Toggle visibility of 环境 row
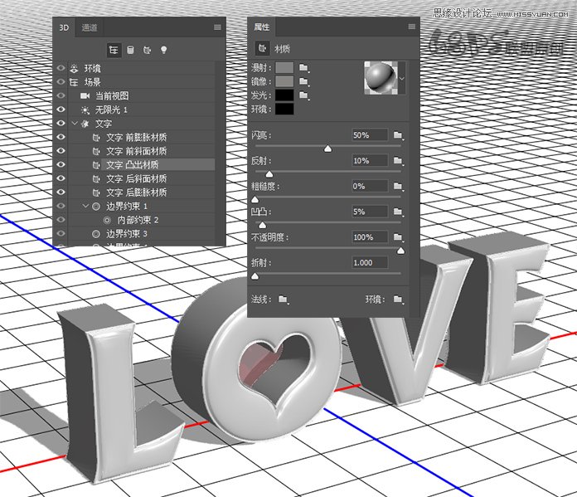This screenshot has width=577, height=497. coord(61,68)
